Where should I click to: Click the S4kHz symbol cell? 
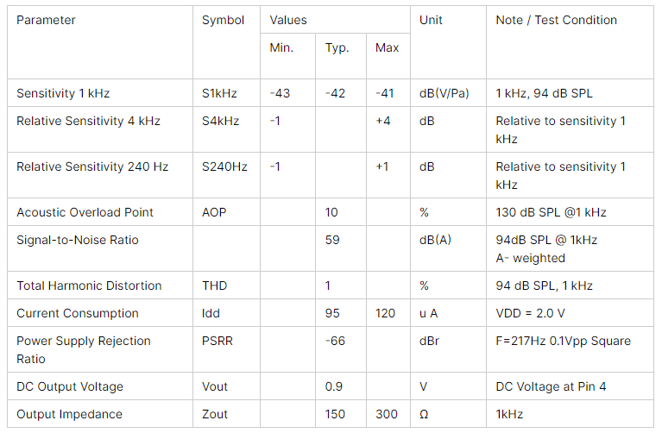pos(221,121)
